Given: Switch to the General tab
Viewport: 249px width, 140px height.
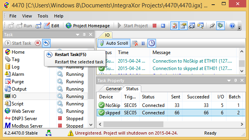Looking at the screenshot, I should pyautogui.click(x=113, y=89).
